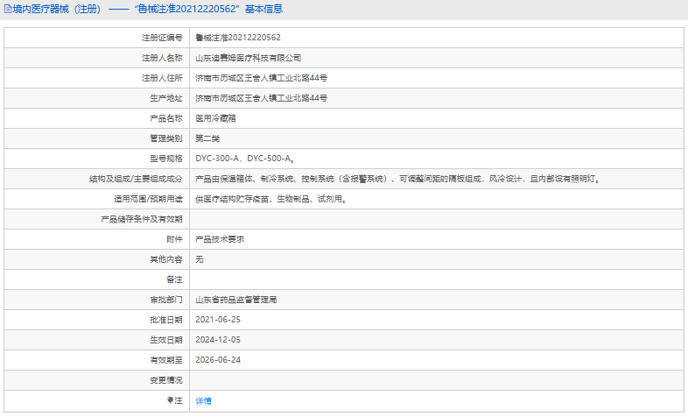Click the 其他内容 label
This screenshot has height=417, width=688.
pyautogui.click(x=165, y=260)
